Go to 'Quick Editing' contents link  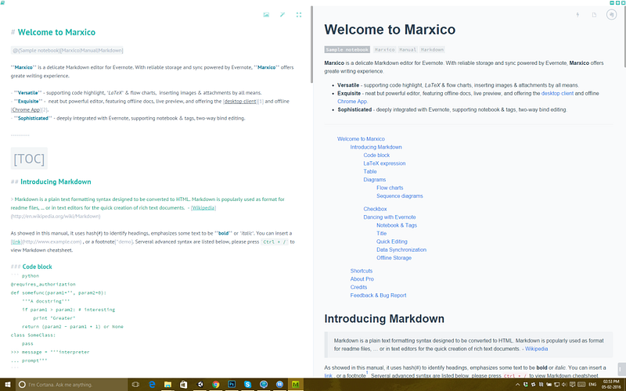(392, 242)
